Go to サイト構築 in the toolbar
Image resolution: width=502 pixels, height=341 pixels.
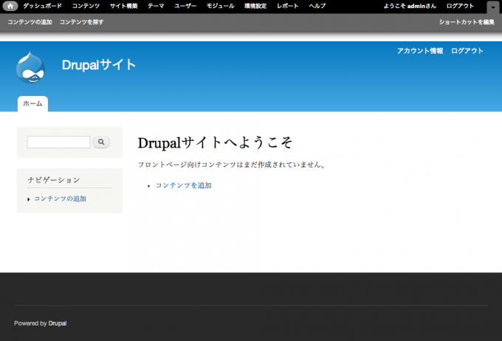coord(123,6)
